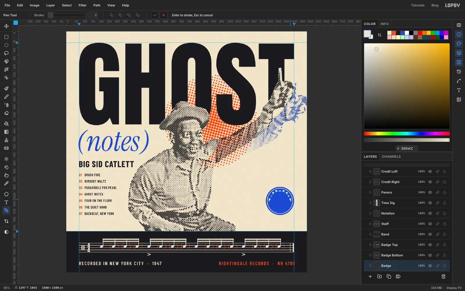Image resolution: width=465 pixels, height=291 pixels.
Task: Swap foreground and background colors
Action: coord(380,35)
